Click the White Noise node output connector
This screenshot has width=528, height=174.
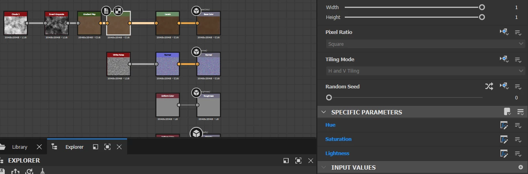point(130,64)
